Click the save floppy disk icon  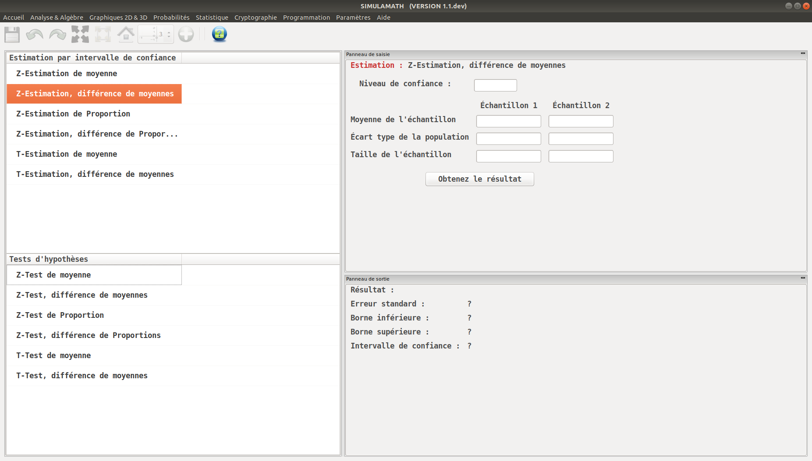point(12,35)
